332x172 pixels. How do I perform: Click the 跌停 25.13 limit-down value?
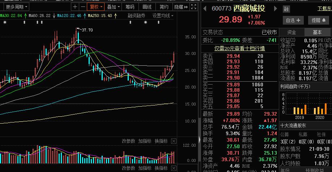coord(271,153)
